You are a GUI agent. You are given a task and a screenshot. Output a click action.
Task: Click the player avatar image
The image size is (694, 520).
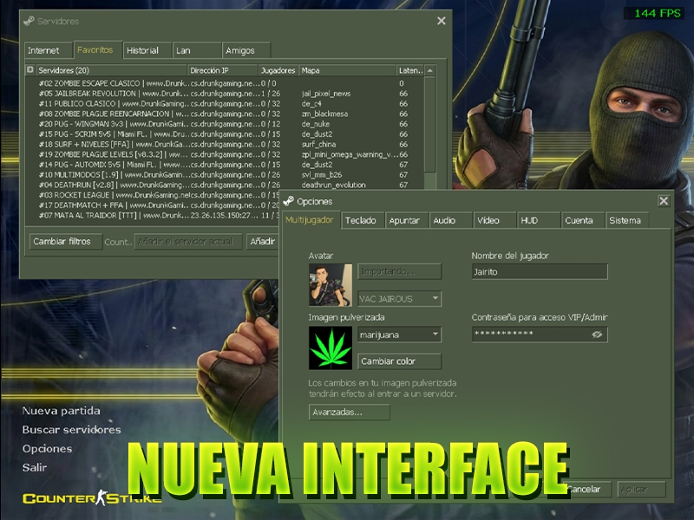point(331,285)
